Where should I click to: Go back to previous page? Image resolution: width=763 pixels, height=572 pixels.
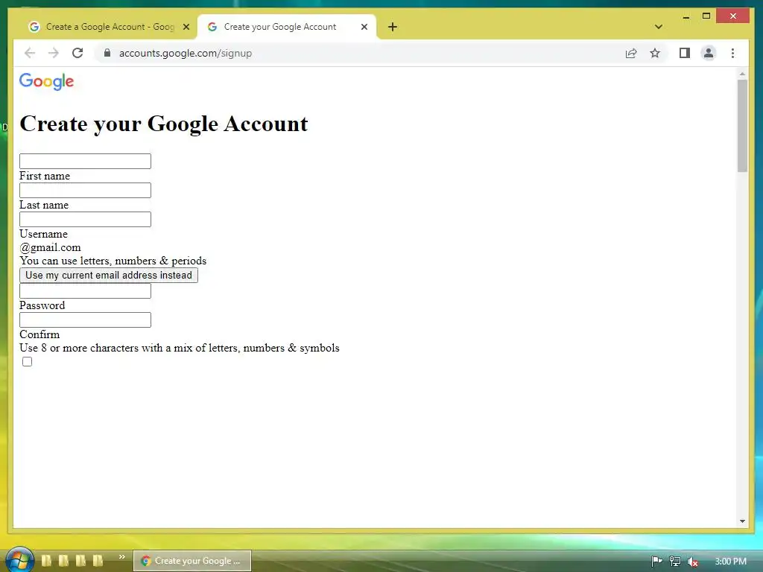tap(30, 53)
